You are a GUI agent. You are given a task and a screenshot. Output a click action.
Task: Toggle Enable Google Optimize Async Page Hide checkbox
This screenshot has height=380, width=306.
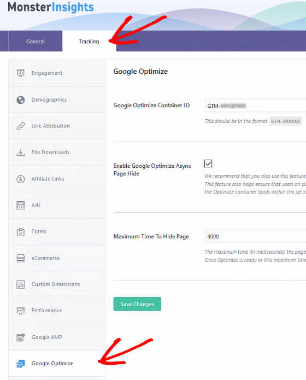tap(208, 163)
